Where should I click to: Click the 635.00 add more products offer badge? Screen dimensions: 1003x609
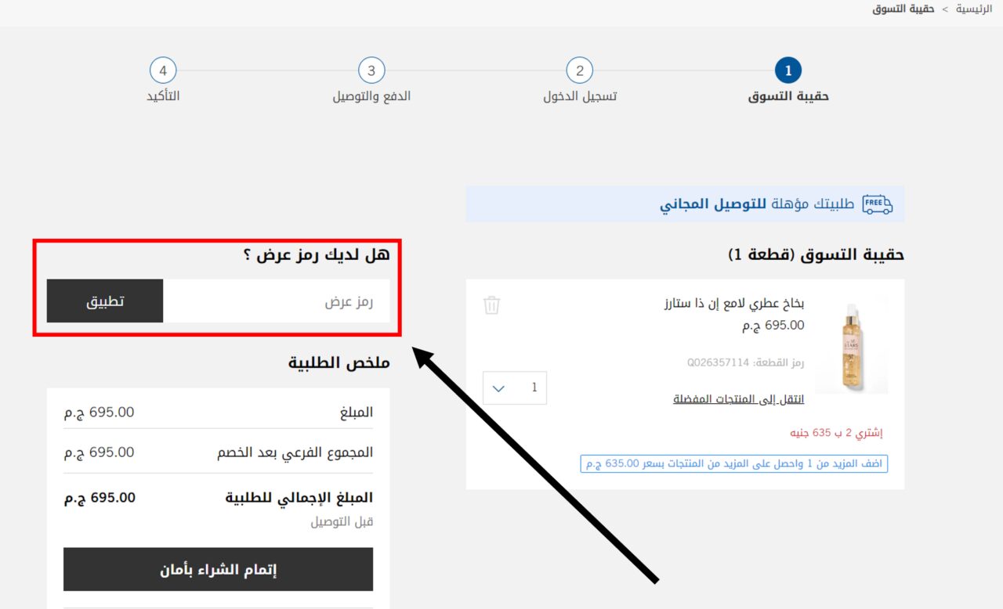click(x=734, y=464)
